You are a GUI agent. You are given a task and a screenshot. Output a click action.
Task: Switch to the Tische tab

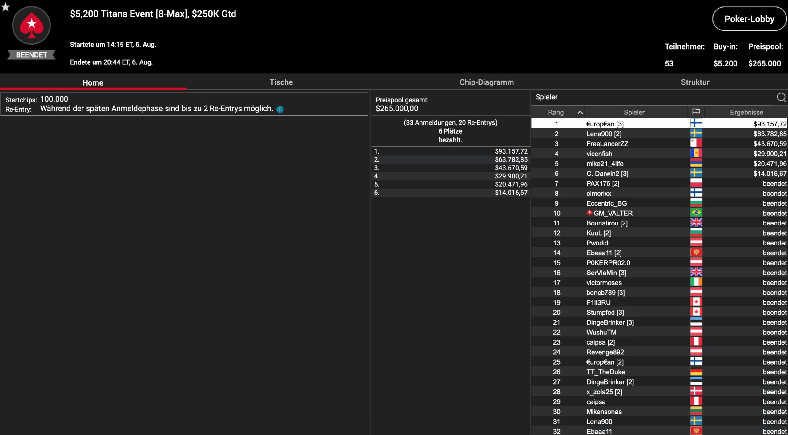click(281, 82)
